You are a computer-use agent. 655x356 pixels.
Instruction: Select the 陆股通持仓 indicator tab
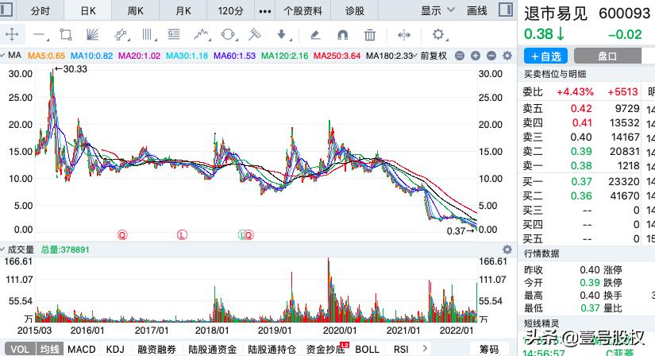pos(272,349)
